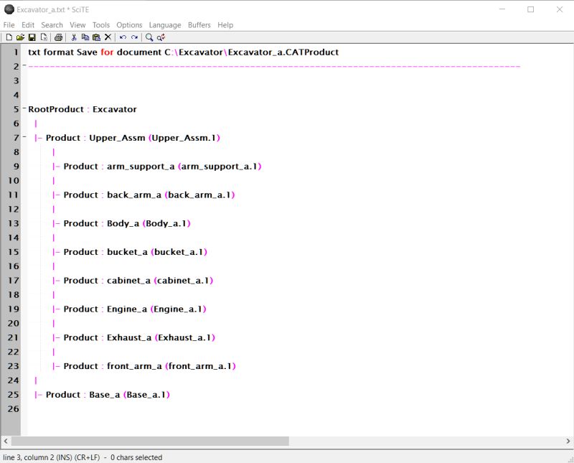Screen dimensions: 574x463
Task: Open the Help menu
Action: pyautogui.click(x=225, y=25)
